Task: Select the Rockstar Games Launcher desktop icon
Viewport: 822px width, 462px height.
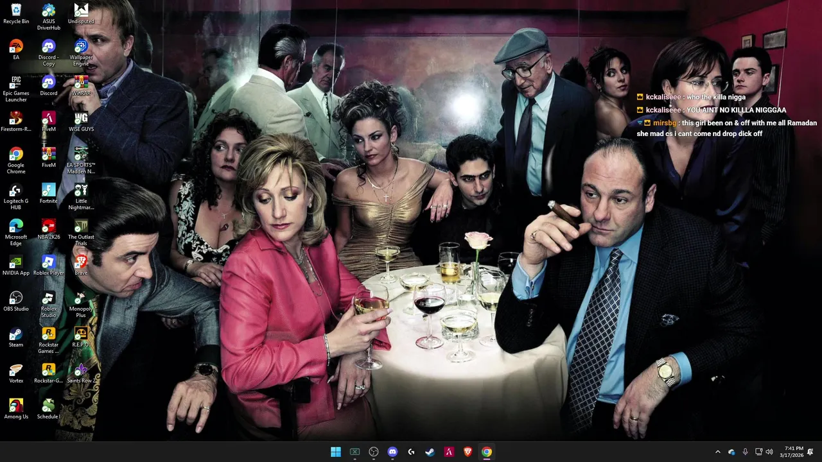Action: tap(48, 340)
